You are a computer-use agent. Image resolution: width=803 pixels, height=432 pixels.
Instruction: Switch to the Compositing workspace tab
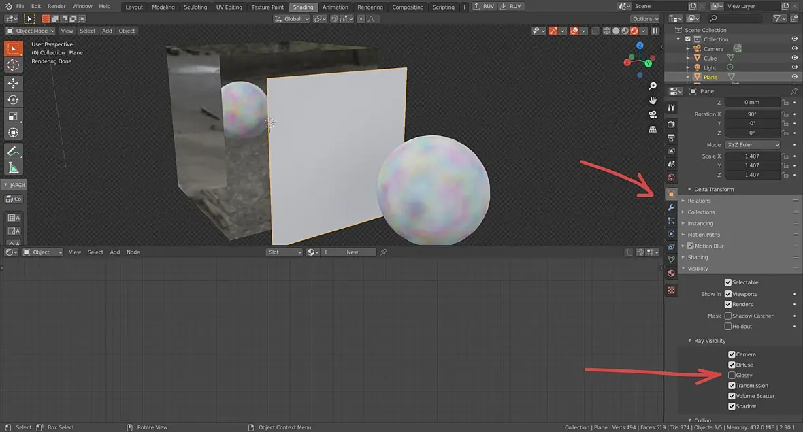pyautogui.click(x=408, y=7)
